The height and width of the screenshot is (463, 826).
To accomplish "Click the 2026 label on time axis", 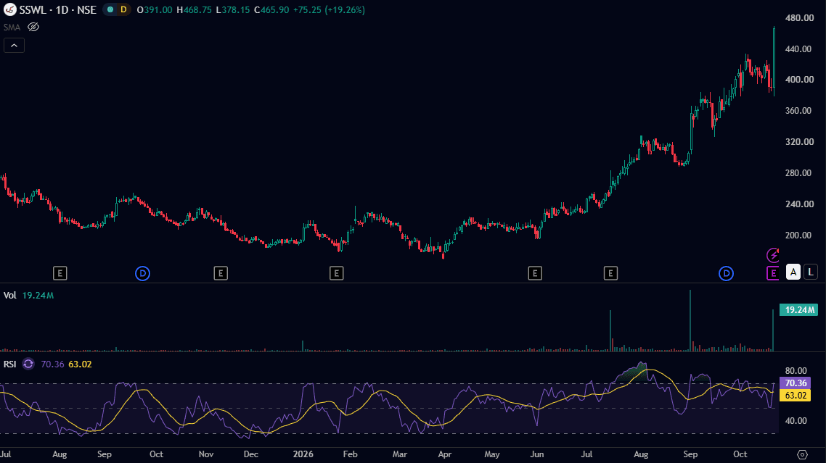I will tap(303, 454).
